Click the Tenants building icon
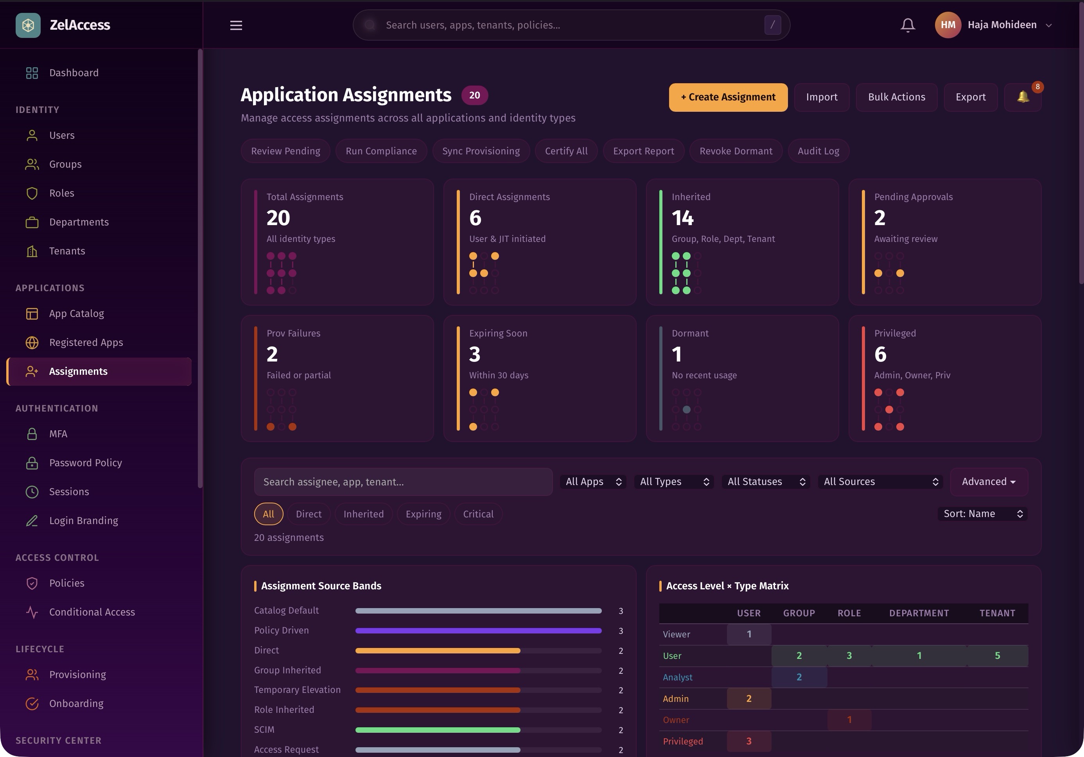Viewport: 1084px width, 757px height. click(x=32, y=251)
